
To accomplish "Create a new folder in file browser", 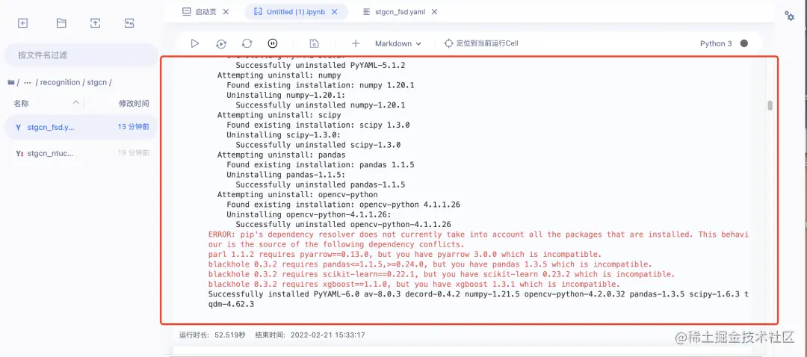I will click(61, 23).
